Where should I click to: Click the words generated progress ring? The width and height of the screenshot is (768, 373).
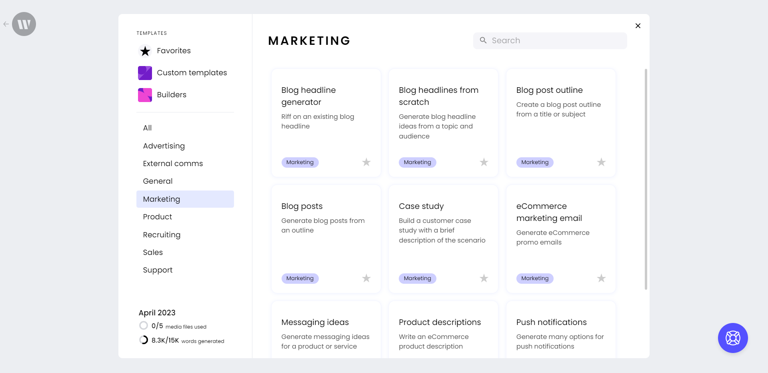[144, 340]
